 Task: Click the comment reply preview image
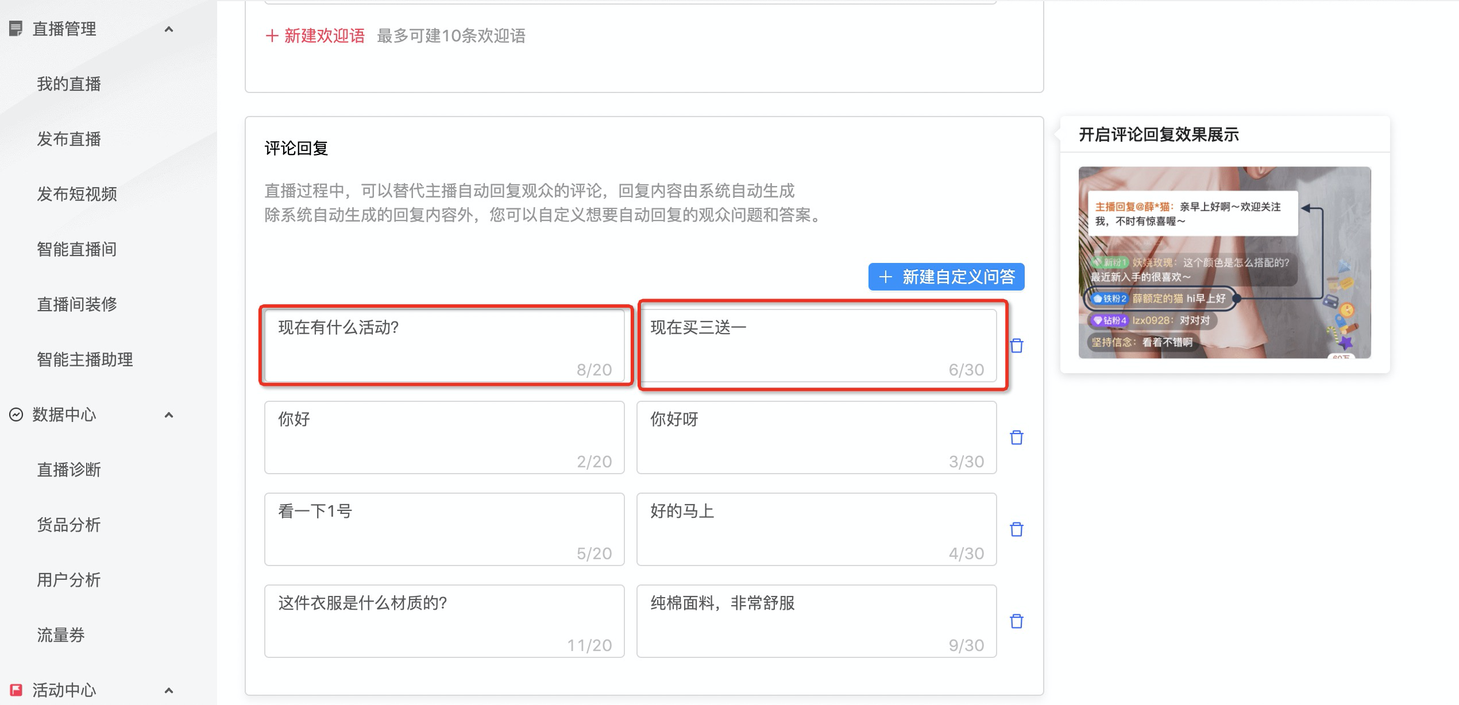pos(1225,262)
